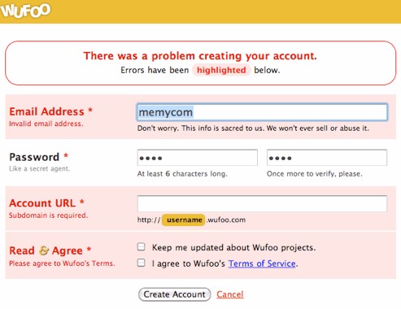
Task: Enable 'Keep me updated about Wufoo projects' checkbox
Action: 141,246
